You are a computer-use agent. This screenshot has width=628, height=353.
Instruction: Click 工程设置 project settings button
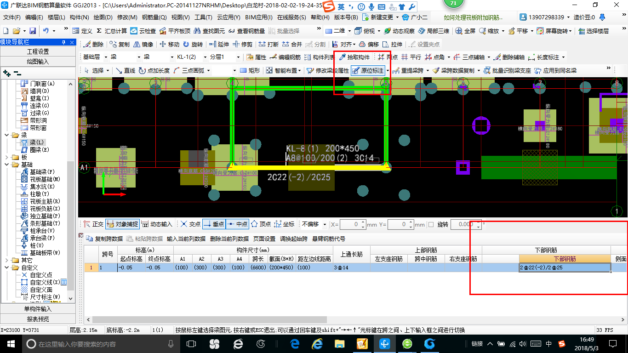click(38, 51)
